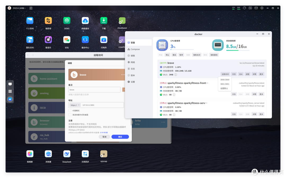Click the docker whale icon in left dock
The height and width of the screenshot is (178, 286).
[10, 99]
